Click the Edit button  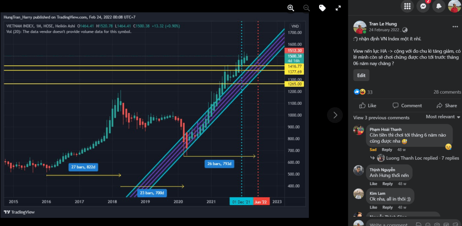point(361,75)
